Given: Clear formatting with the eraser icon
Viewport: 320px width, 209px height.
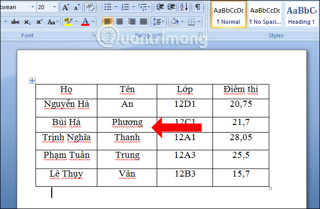Looking at the screenshot, I should click(90, 8).
